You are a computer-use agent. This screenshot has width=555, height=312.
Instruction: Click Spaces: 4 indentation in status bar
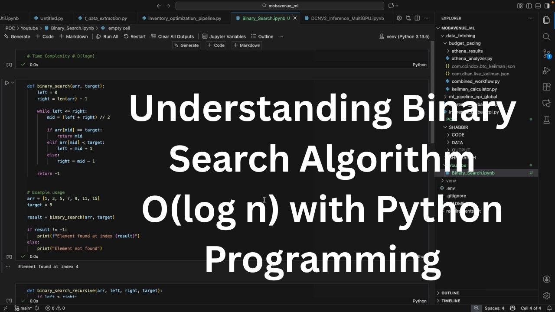(x=494, y=308)
